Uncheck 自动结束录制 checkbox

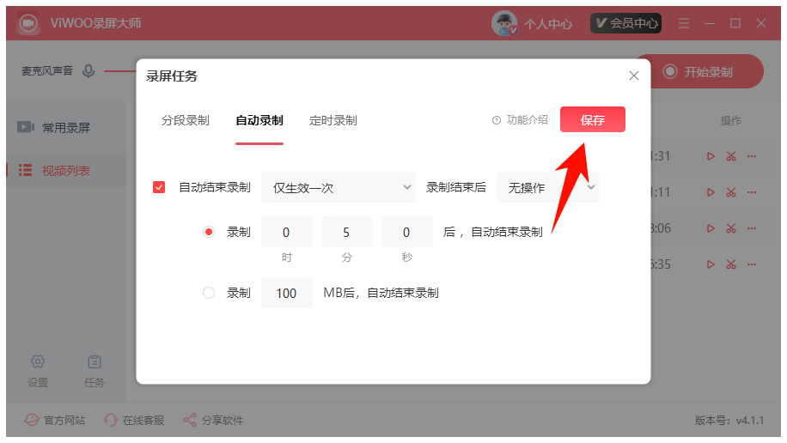[x=159, y=188]
